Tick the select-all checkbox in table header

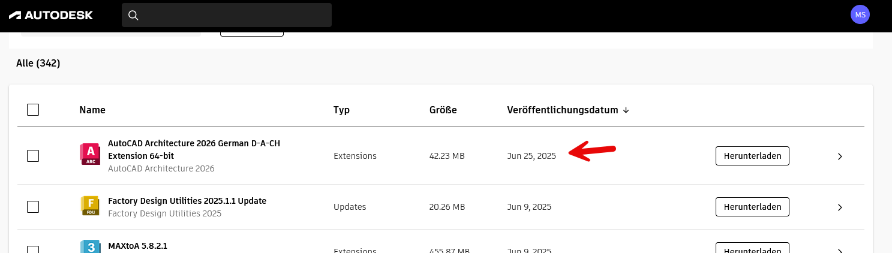[x=33, y=110]
